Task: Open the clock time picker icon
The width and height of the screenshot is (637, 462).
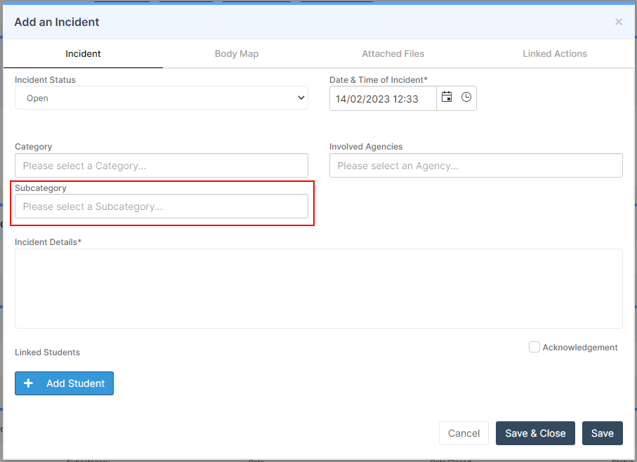Action: point(466,97)
